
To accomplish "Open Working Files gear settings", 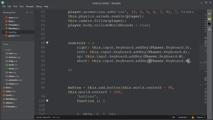I will (x=27, y=12).
